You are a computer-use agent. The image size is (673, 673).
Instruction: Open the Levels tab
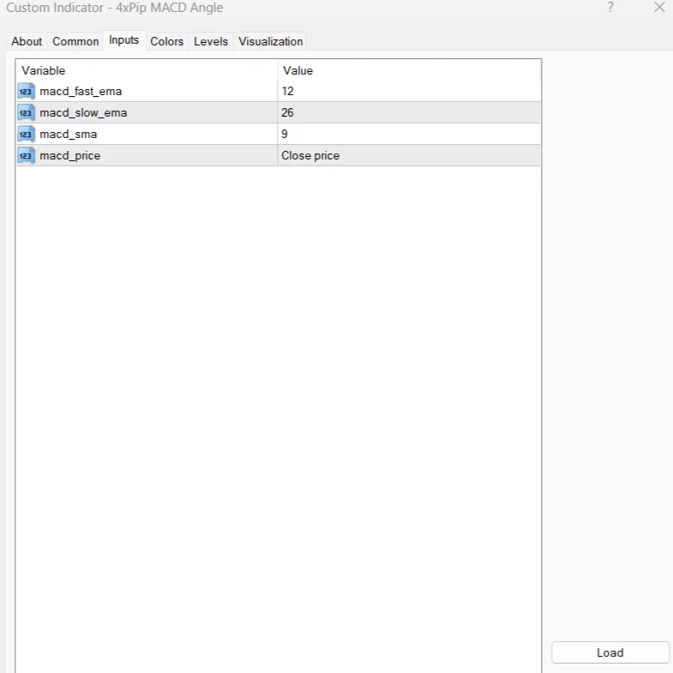click(x=211, y=41)
